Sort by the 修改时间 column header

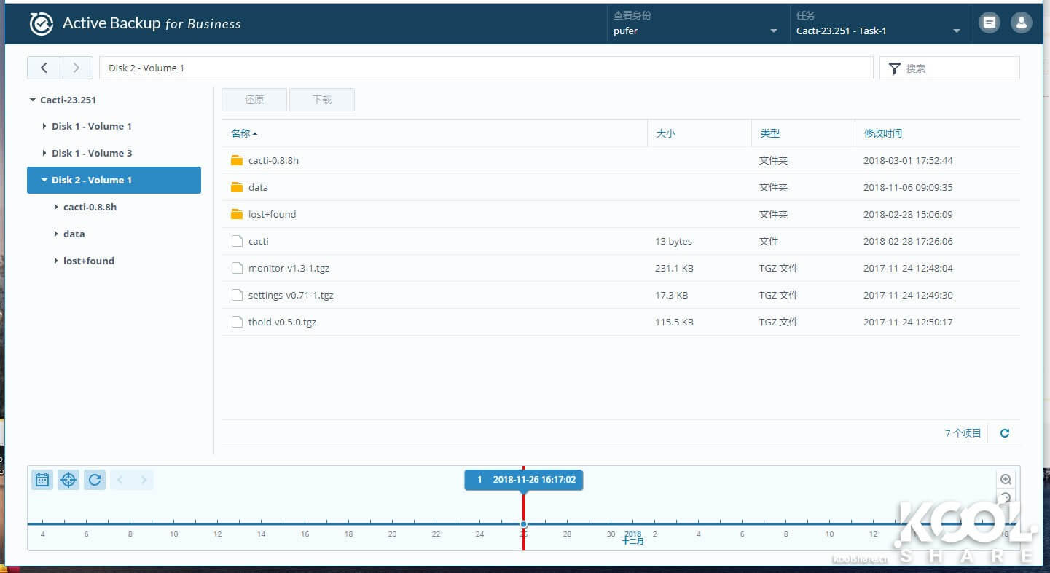click(883, 133)
